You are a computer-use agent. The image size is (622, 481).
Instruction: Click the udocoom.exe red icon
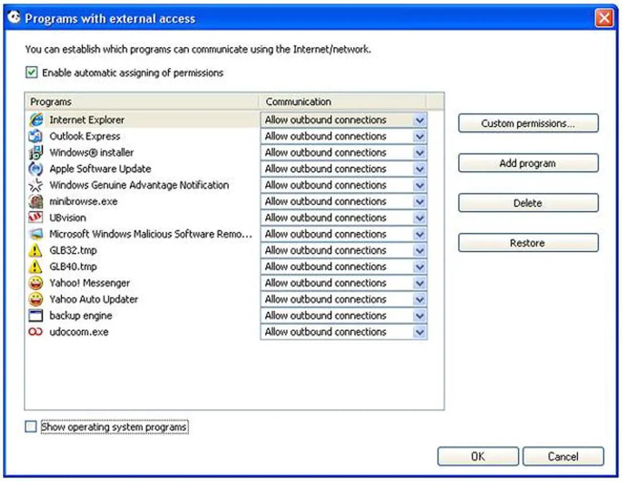(x=36, y=332)
